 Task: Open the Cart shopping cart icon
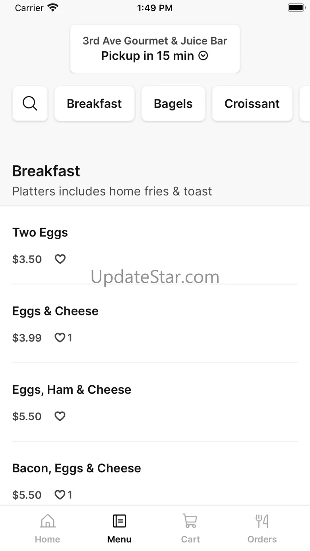tap(190, 521)
